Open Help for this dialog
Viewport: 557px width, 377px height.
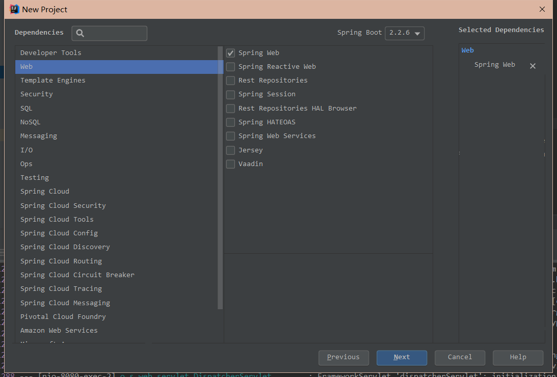pos(518,358)
